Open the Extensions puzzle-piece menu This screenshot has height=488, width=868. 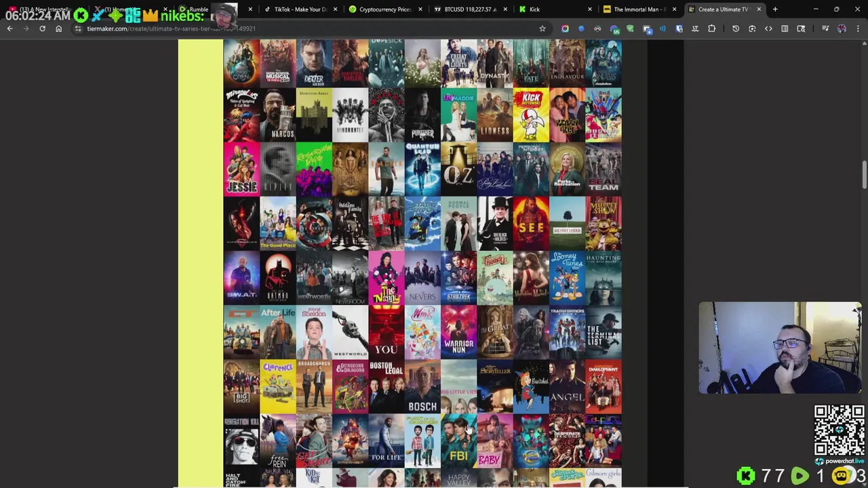coord(711,28)
